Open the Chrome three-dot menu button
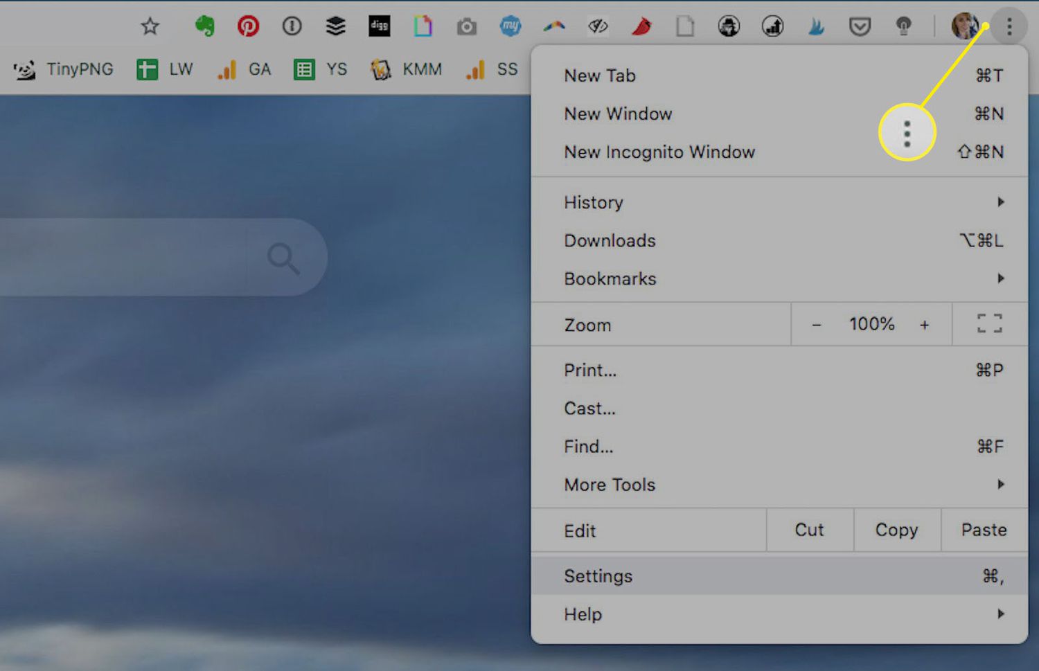This screenshot has width=1039, height=671. pyautogui.click(x=1009, y=27)
